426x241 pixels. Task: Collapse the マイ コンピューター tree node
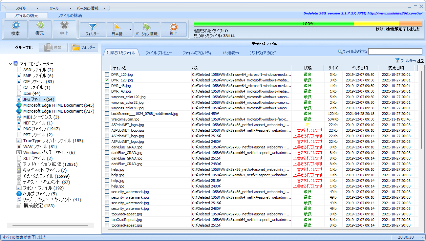[x=10, y=64]
